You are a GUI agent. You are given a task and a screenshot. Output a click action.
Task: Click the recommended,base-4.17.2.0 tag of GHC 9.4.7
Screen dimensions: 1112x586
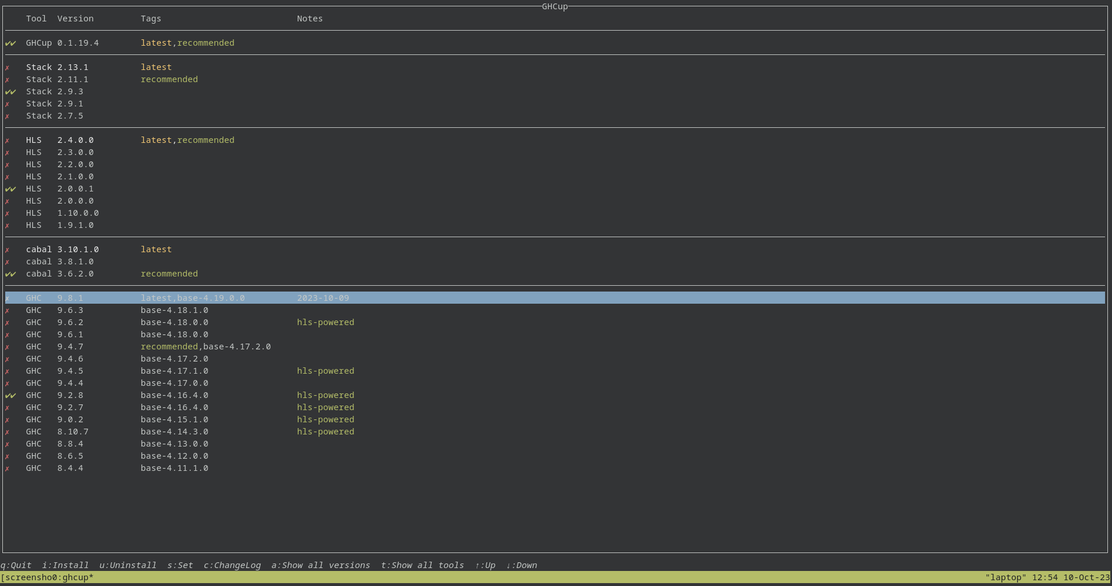pyautogui.click(x=206, y=347)
